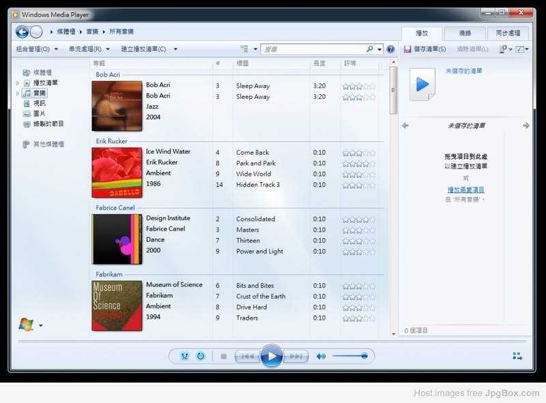Turn on shuffle

click(184, 356)
